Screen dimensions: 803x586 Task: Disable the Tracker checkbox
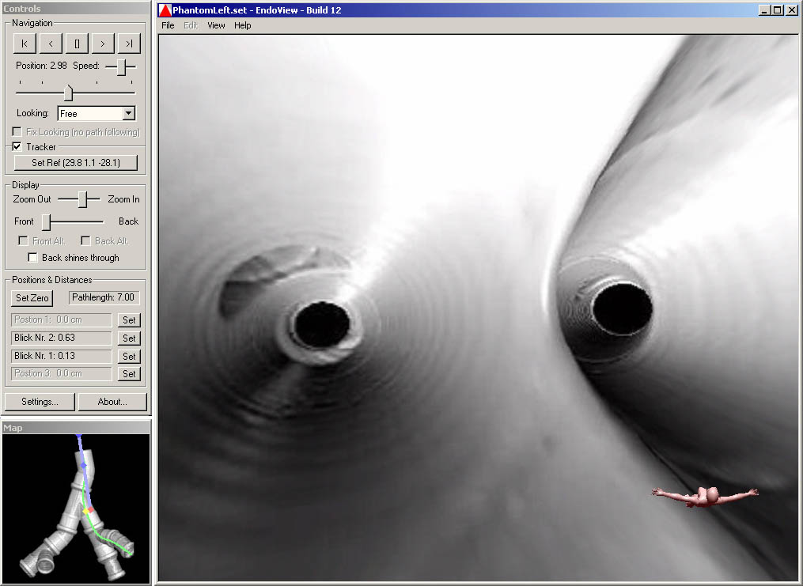click(17, 147)
